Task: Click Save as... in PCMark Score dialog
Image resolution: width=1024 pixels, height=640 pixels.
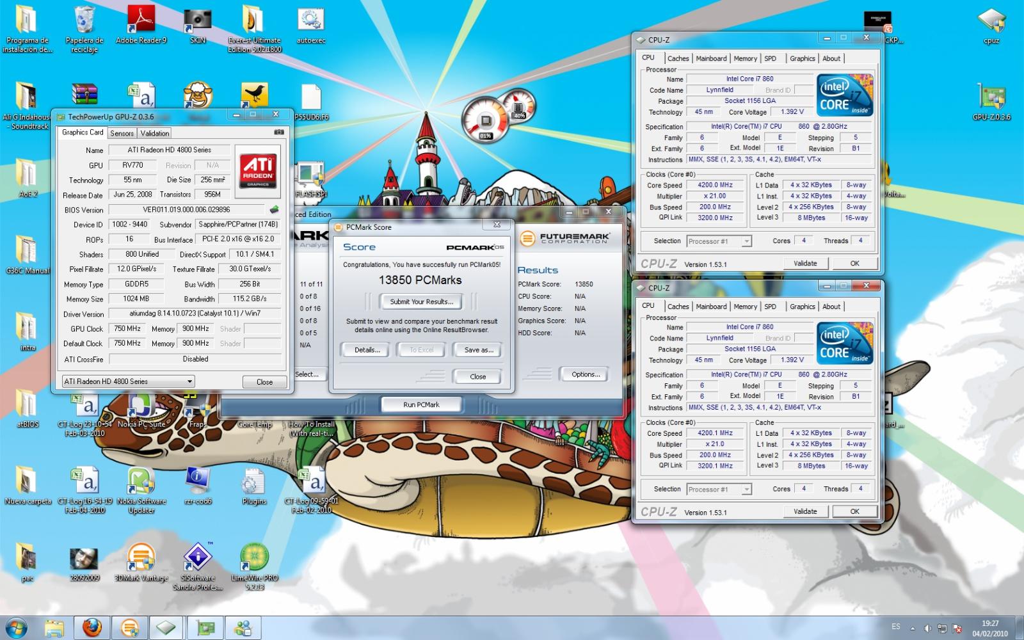Action: (x=478, y=350)
